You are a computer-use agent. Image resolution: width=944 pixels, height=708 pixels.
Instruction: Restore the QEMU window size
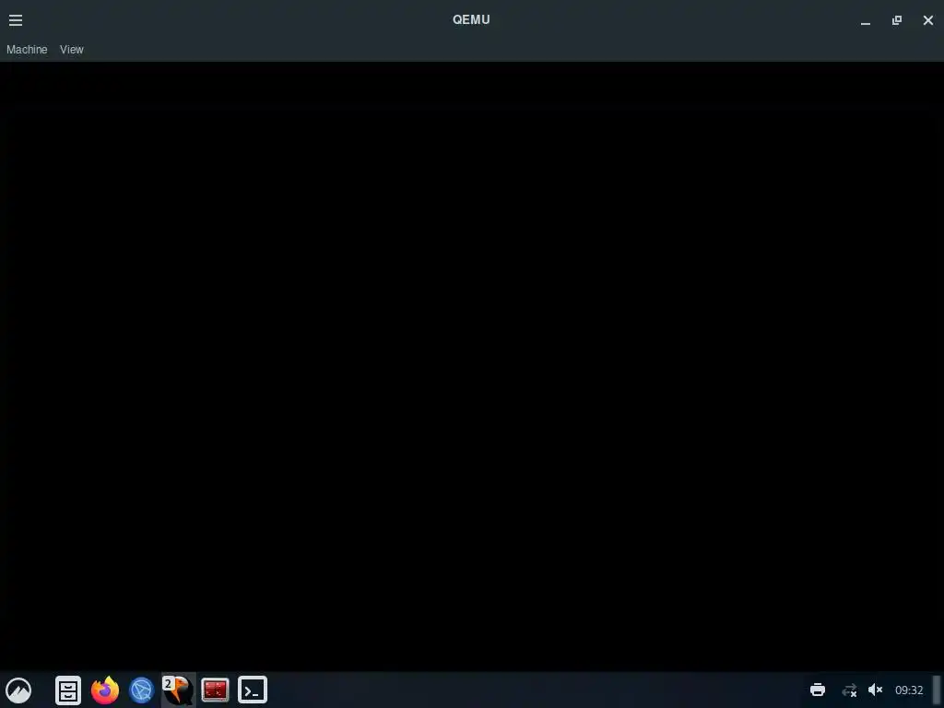point(896,20)
